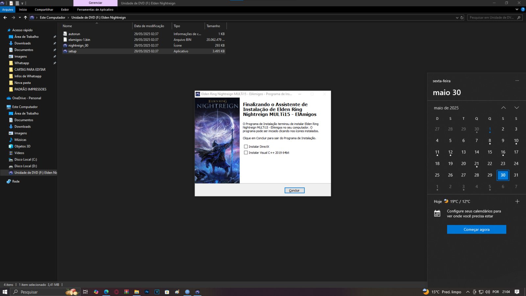Open Task View from the taskbar
Viewport: 526px width, 296px height.
pyautogui.click(x=85, y=292)
